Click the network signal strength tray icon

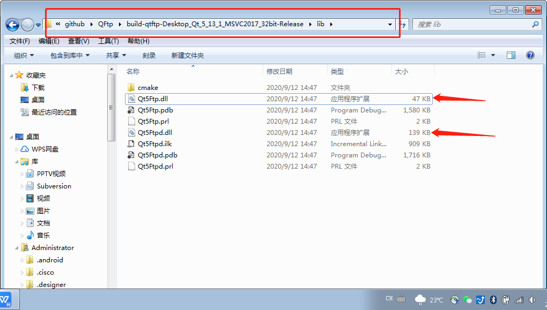click(519, 300)
